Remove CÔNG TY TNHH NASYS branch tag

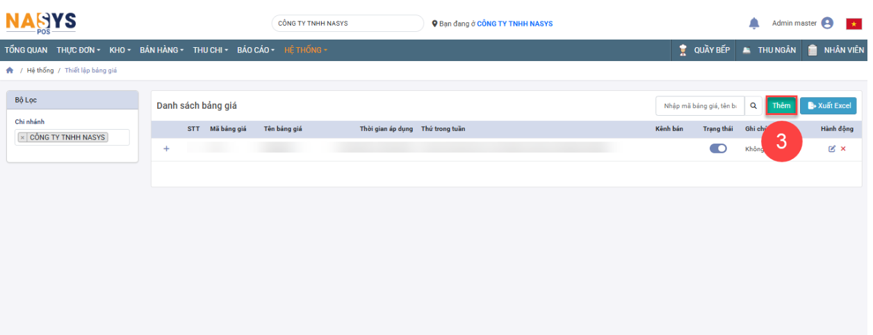pyautogui.click(x=22, y=137)
